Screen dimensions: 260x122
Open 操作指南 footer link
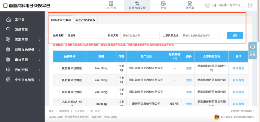(x=64, y=111)
